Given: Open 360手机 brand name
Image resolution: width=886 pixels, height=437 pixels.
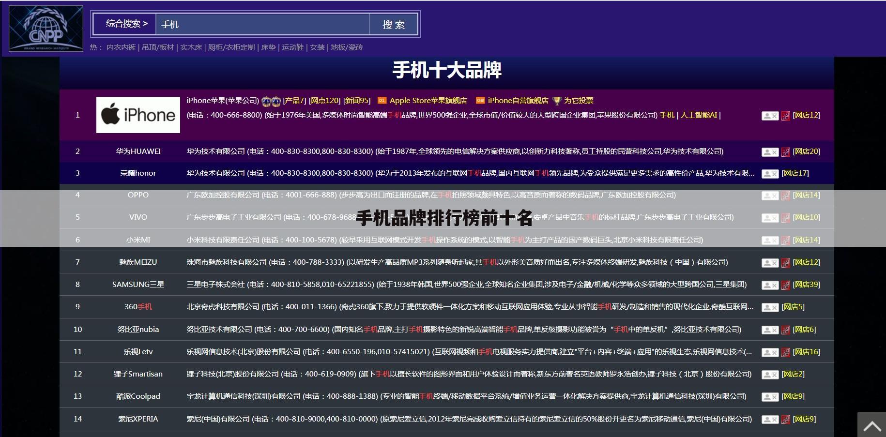Looking at the screenshot, I should (138, 307).
